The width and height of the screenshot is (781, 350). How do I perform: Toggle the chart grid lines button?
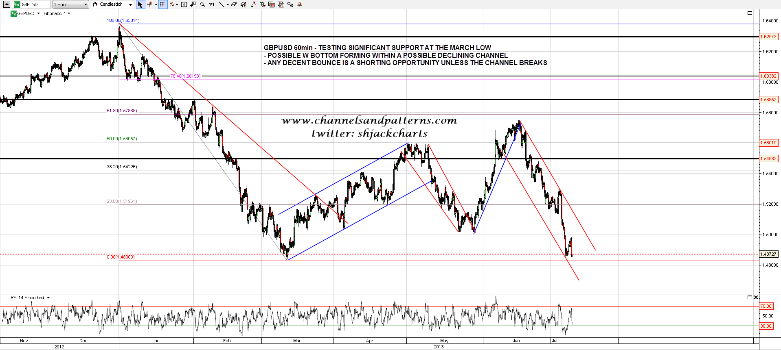tap(162, 4)
